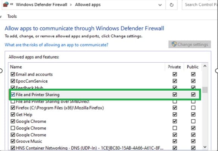This screenshot has height=151, width=218.
Task: Toggle Private for EpocCamService
Action: tap(175, 81)
